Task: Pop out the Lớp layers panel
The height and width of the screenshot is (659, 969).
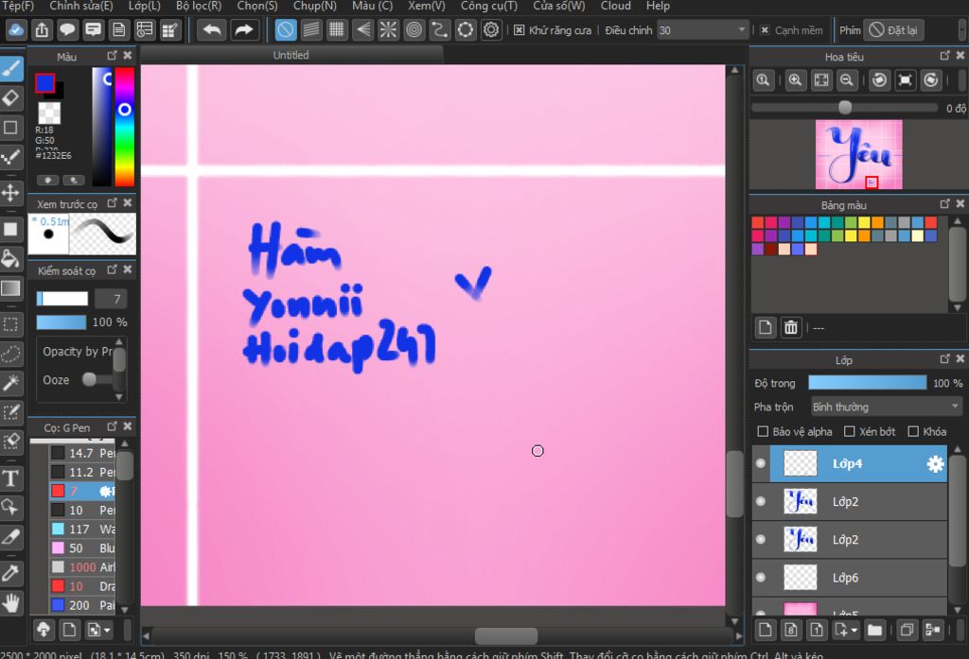Action: pos(945,359)
